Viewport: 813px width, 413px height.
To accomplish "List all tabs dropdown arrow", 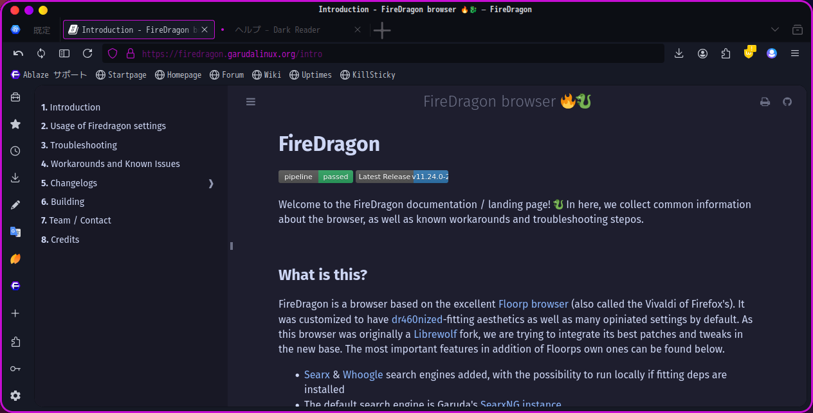I will coord(775,30).
